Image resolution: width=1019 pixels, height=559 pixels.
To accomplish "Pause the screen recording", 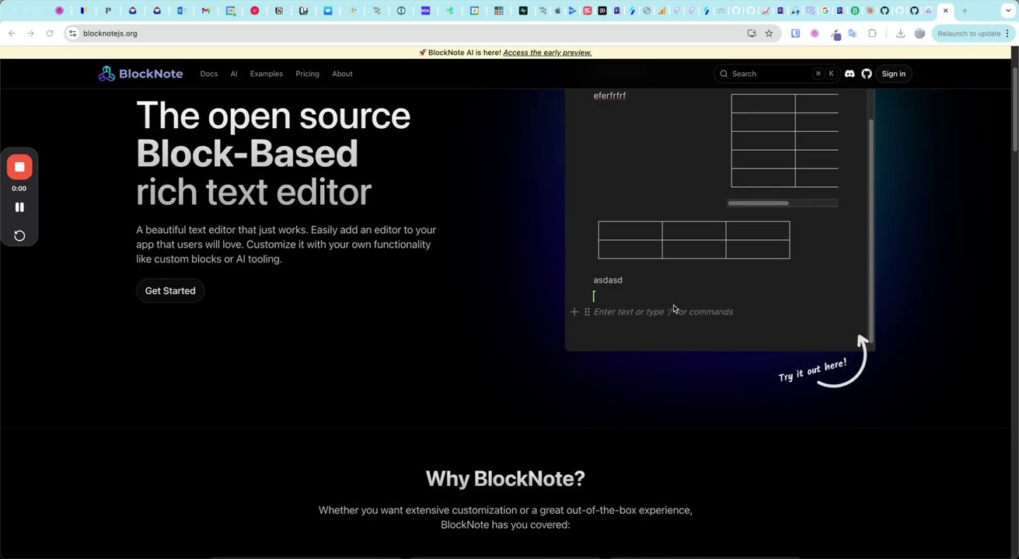I will (19, 207).
